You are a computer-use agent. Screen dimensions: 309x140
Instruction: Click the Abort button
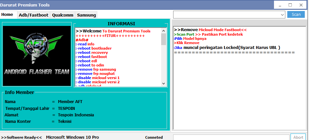coord(298,137)
